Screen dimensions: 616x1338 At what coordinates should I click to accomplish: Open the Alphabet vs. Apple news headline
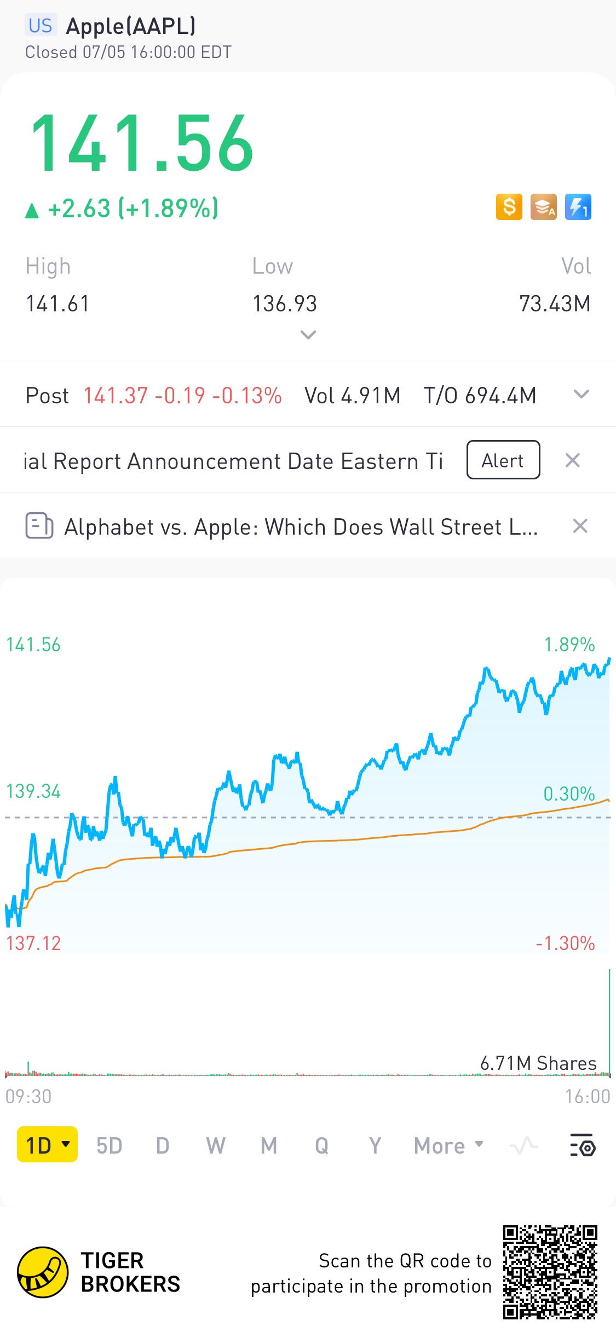(x=301, y=526)
